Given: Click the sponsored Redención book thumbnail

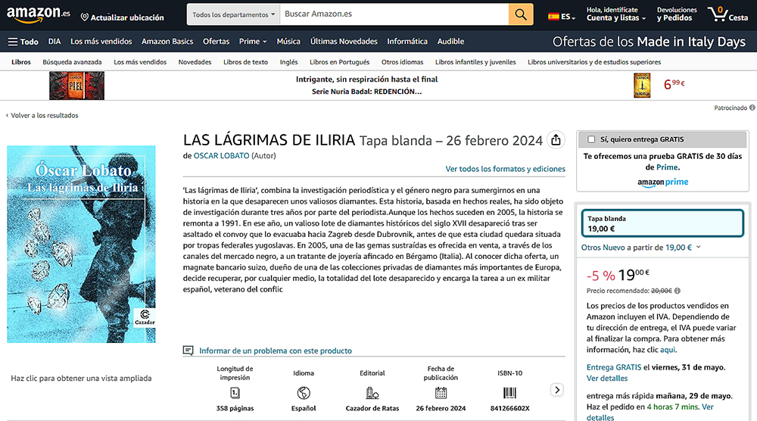Looking at the screenshot, I should click(x=642, y=86).
